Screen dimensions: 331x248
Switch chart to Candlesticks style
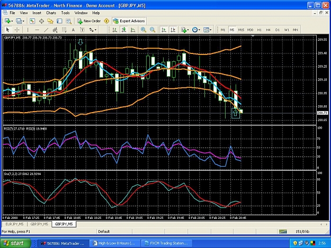pyautogui.click(x=124, y=30)
